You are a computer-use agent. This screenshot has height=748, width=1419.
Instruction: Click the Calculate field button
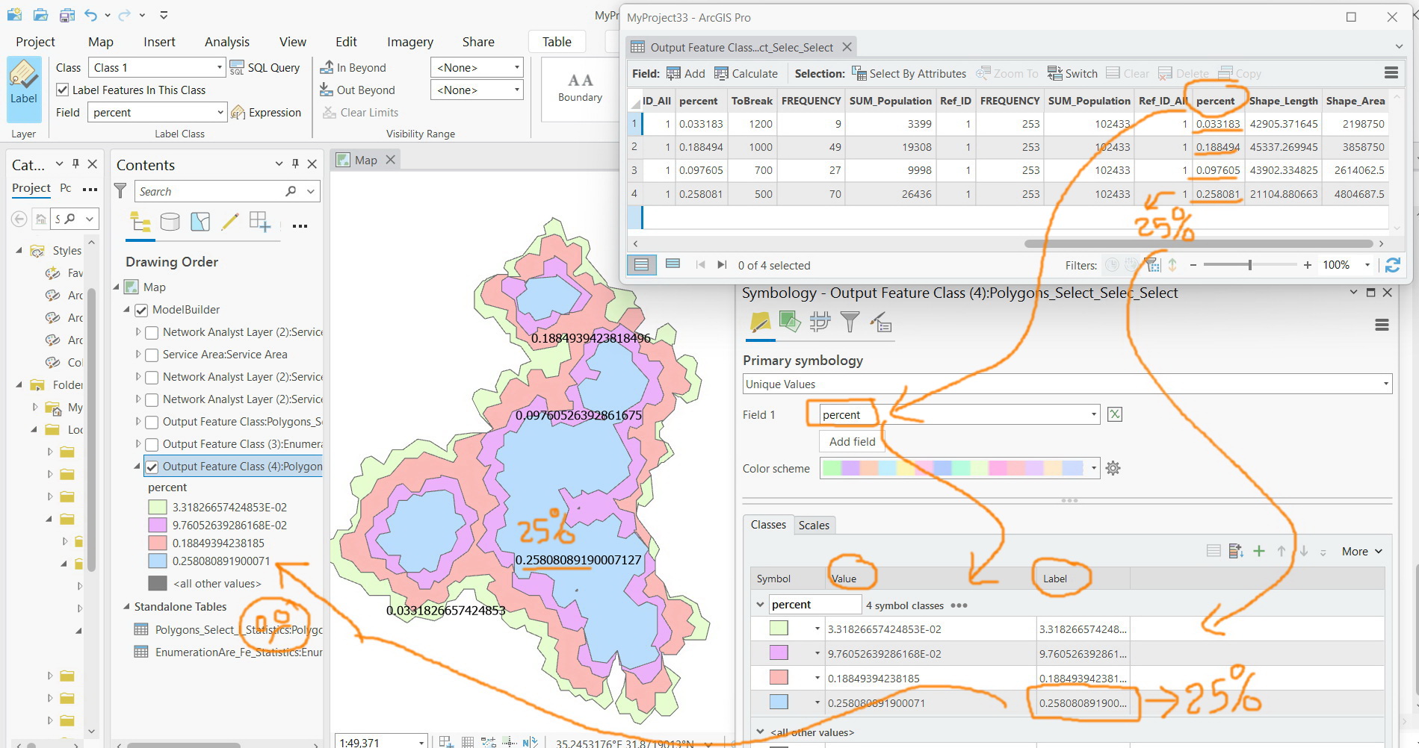(x=746, y=73)
